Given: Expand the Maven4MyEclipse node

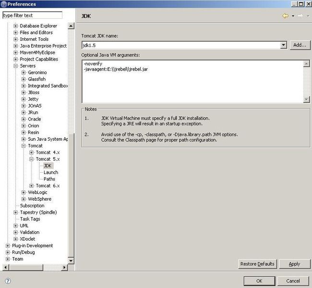Looking at the screenshot, I should coord(15,52).
